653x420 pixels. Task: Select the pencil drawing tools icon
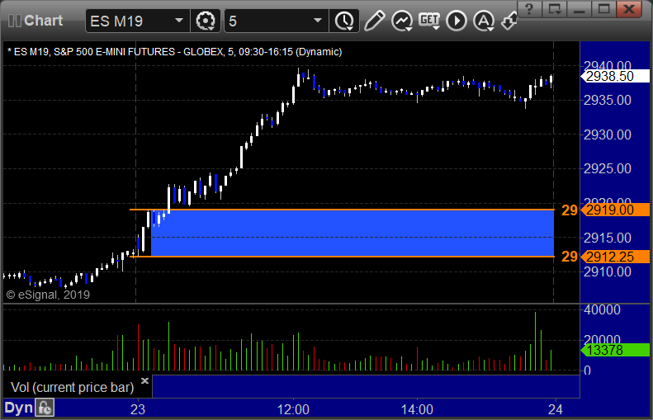click(375, 21)
